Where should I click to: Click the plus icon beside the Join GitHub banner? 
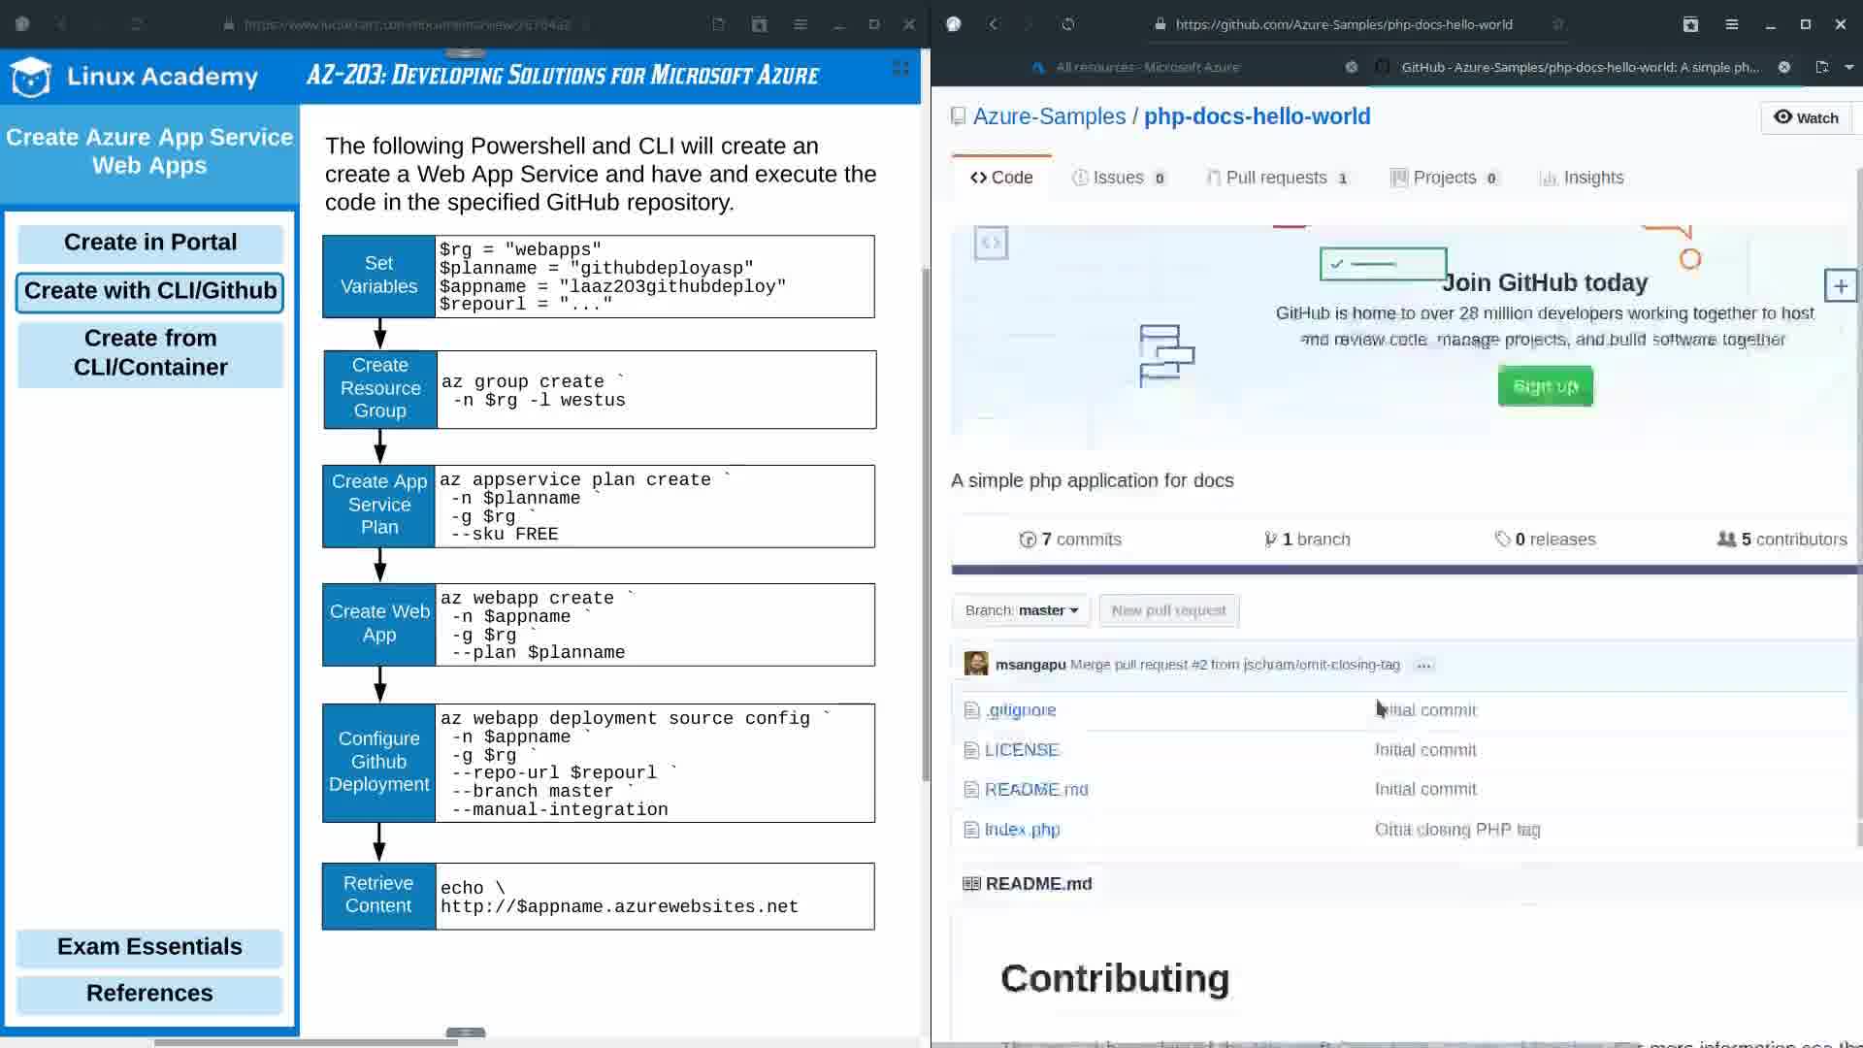click(x=1840, y=286)
